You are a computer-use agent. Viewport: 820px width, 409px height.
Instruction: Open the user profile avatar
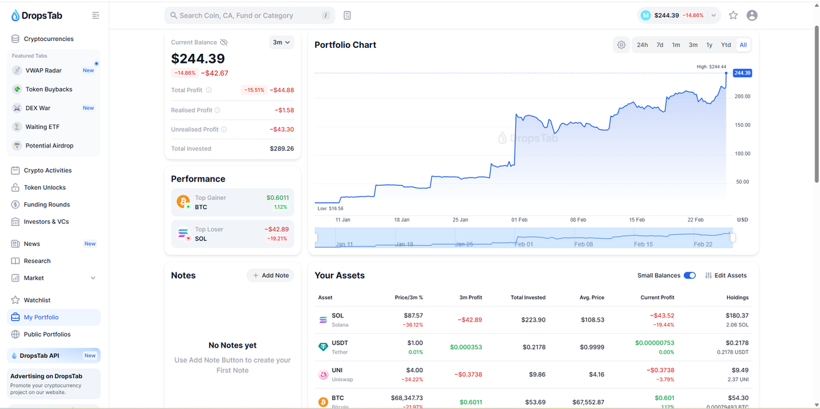[752, 15]
